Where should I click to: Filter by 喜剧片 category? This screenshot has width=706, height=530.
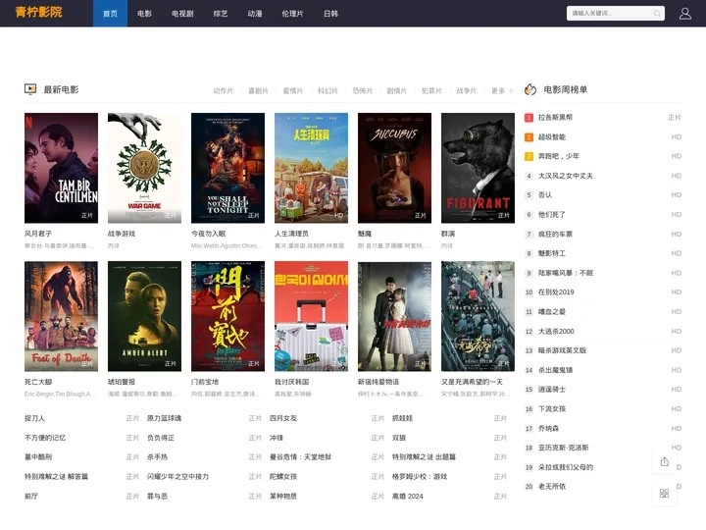pyautogui.click(x=258, y=91)
